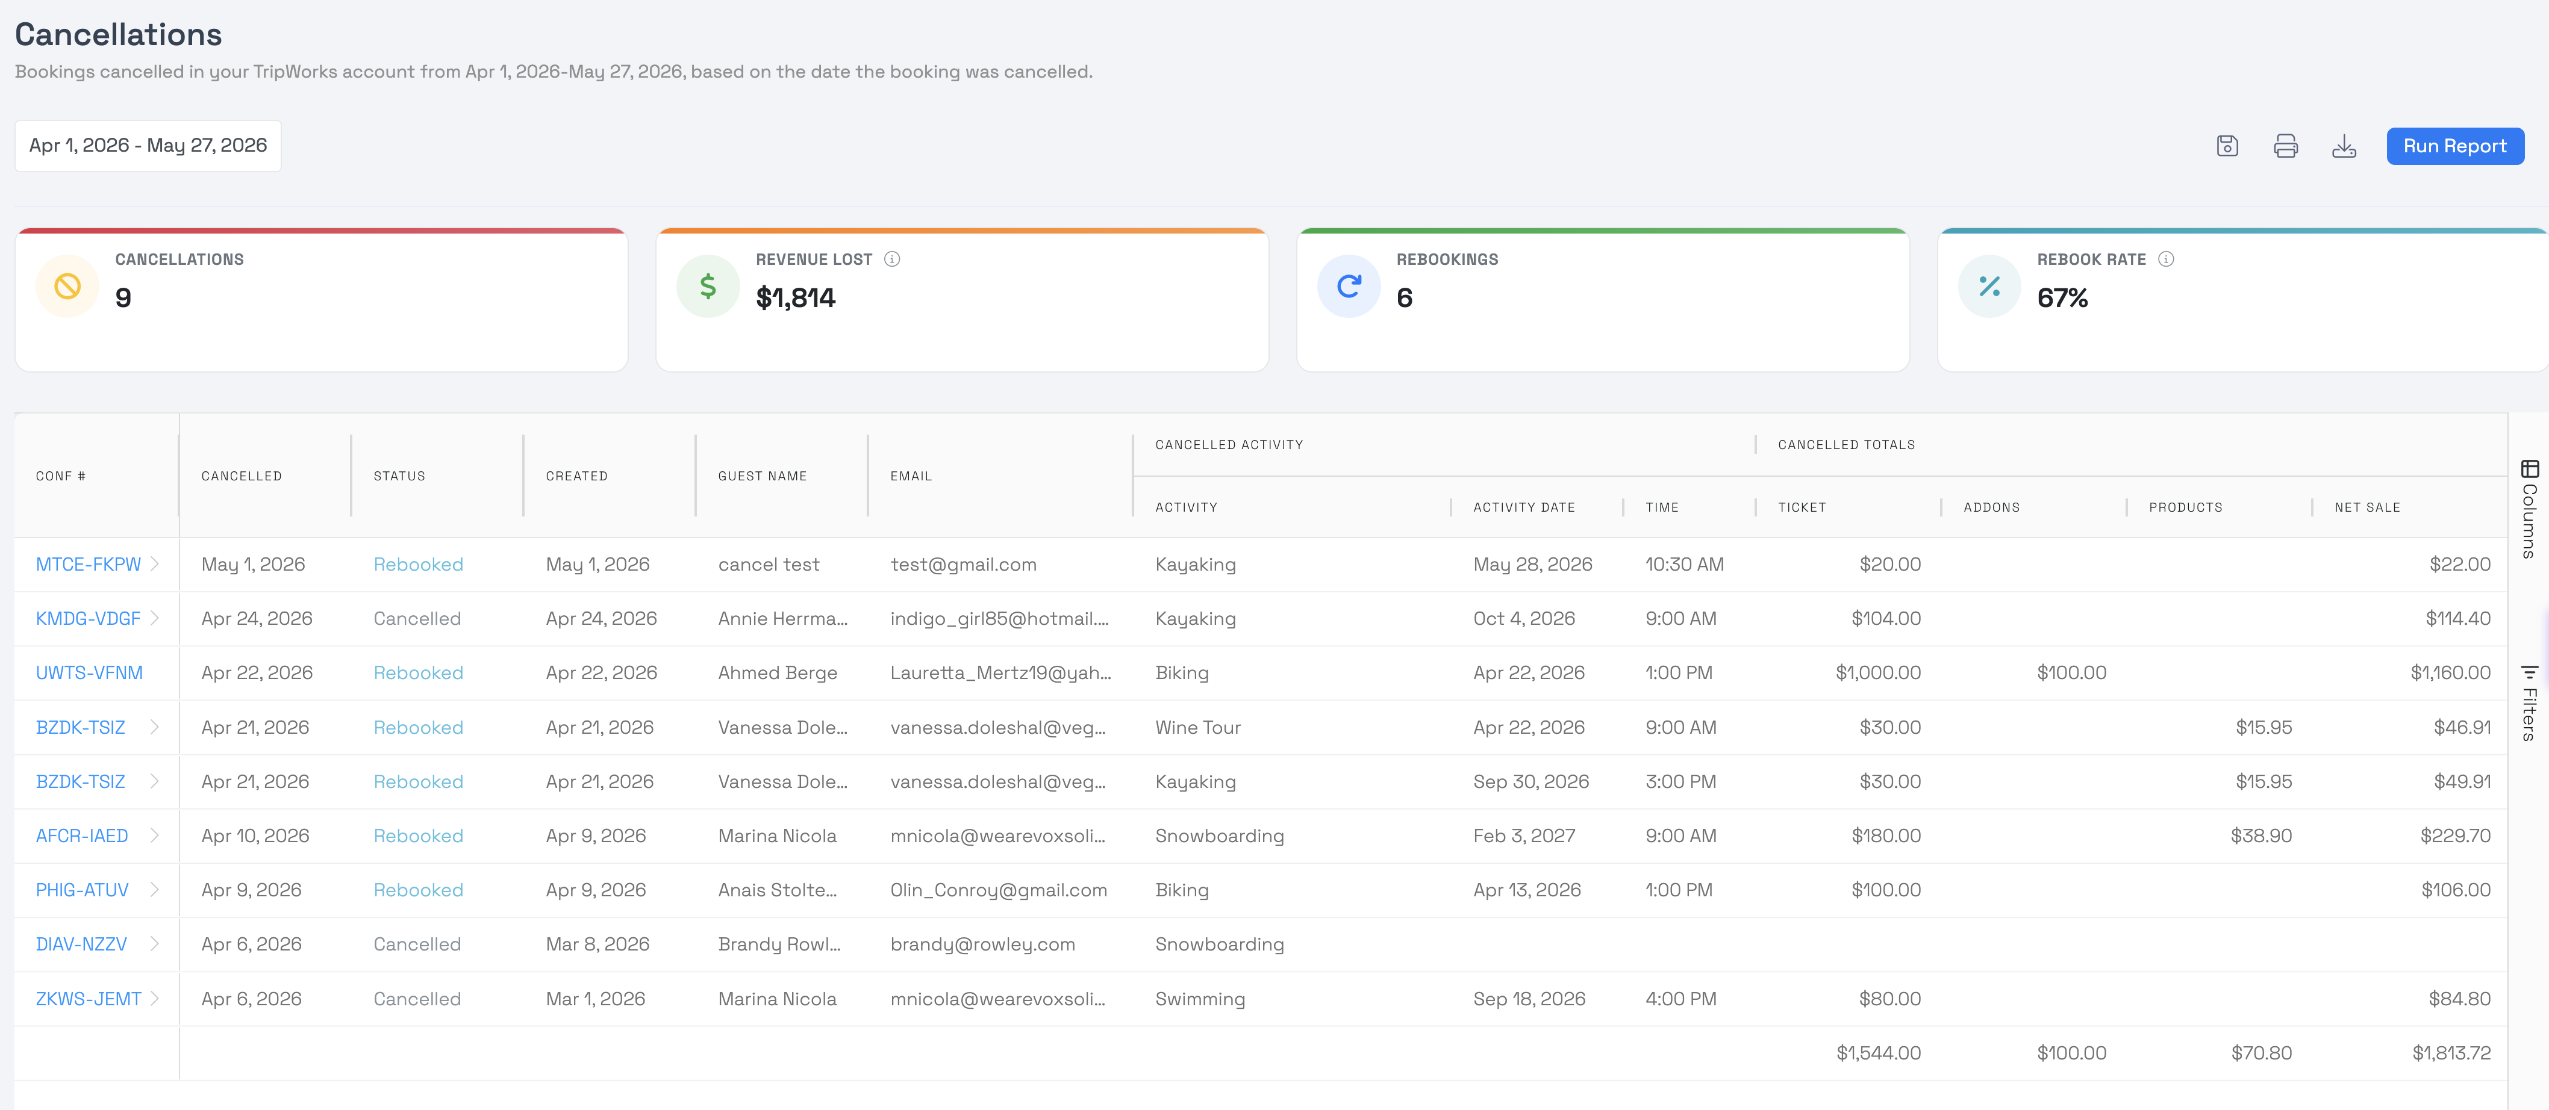Open booking MTCE-FKPW
The image size is (2549, 1110).
[x=88, y=564]
